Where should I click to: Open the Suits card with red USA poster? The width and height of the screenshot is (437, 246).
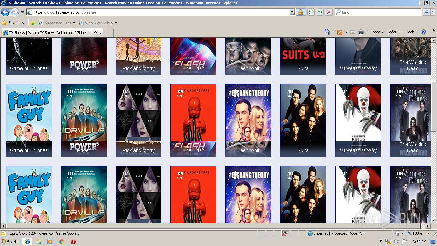pyautogui.click(x=303, y=56)
